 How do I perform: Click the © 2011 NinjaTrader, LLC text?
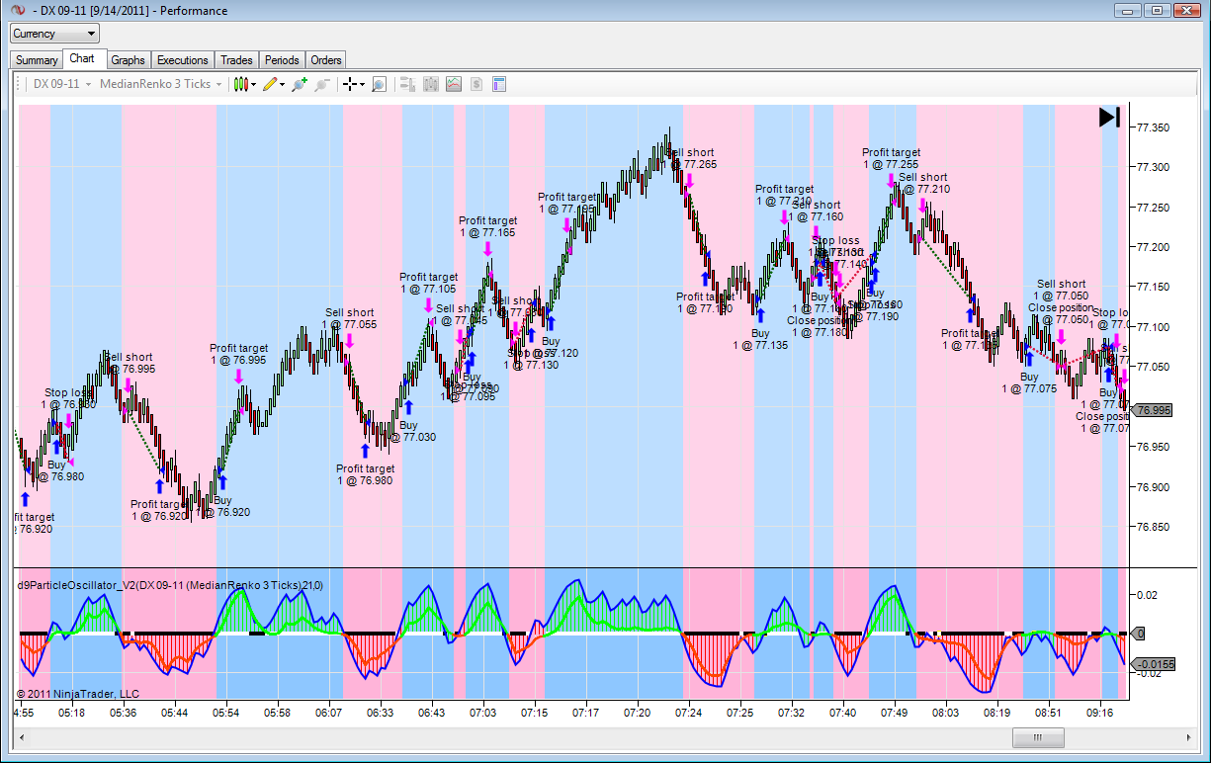click(x=78, y=693)
